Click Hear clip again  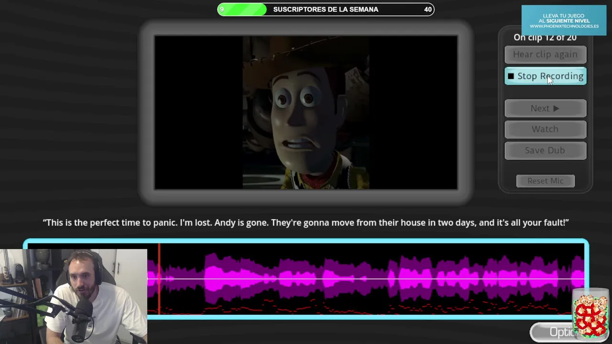click(545, 54)
